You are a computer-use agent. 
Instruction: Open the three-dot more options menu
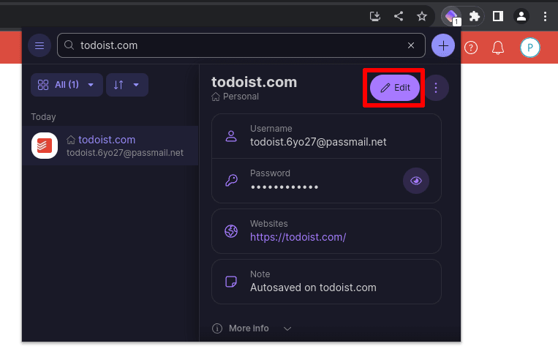pyautogui.click(x=436, y=88)
